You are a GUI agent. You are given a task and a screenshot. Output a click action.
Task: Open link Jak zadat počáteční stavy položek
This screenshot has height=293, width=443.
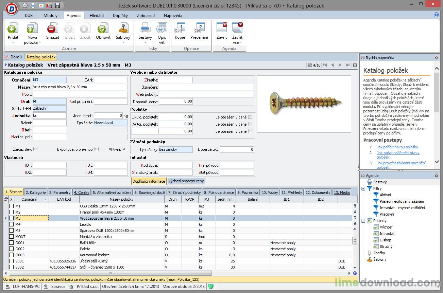398,155
